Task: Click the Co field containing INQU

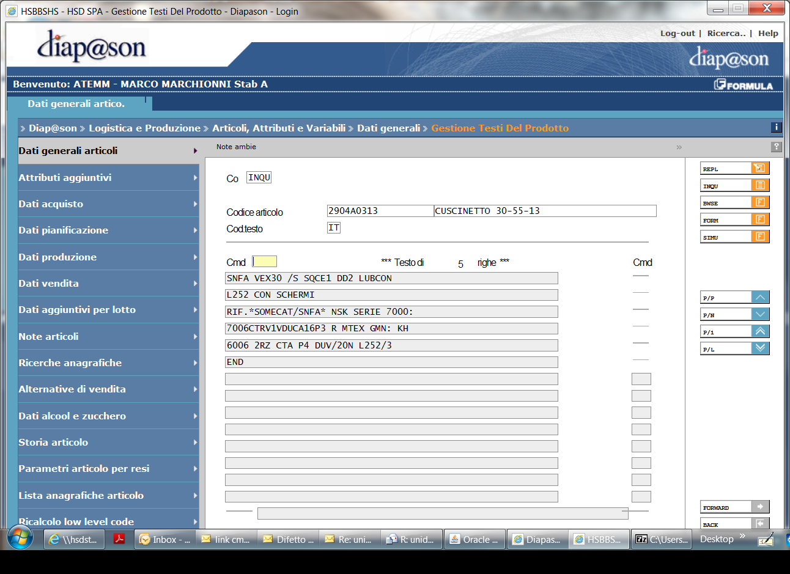Action: [259, 177]
